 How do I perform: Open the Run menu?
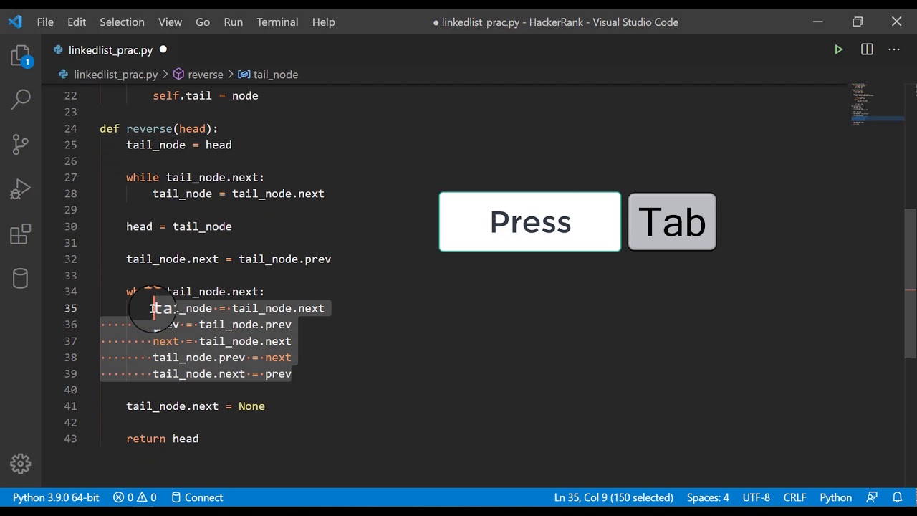233,21
